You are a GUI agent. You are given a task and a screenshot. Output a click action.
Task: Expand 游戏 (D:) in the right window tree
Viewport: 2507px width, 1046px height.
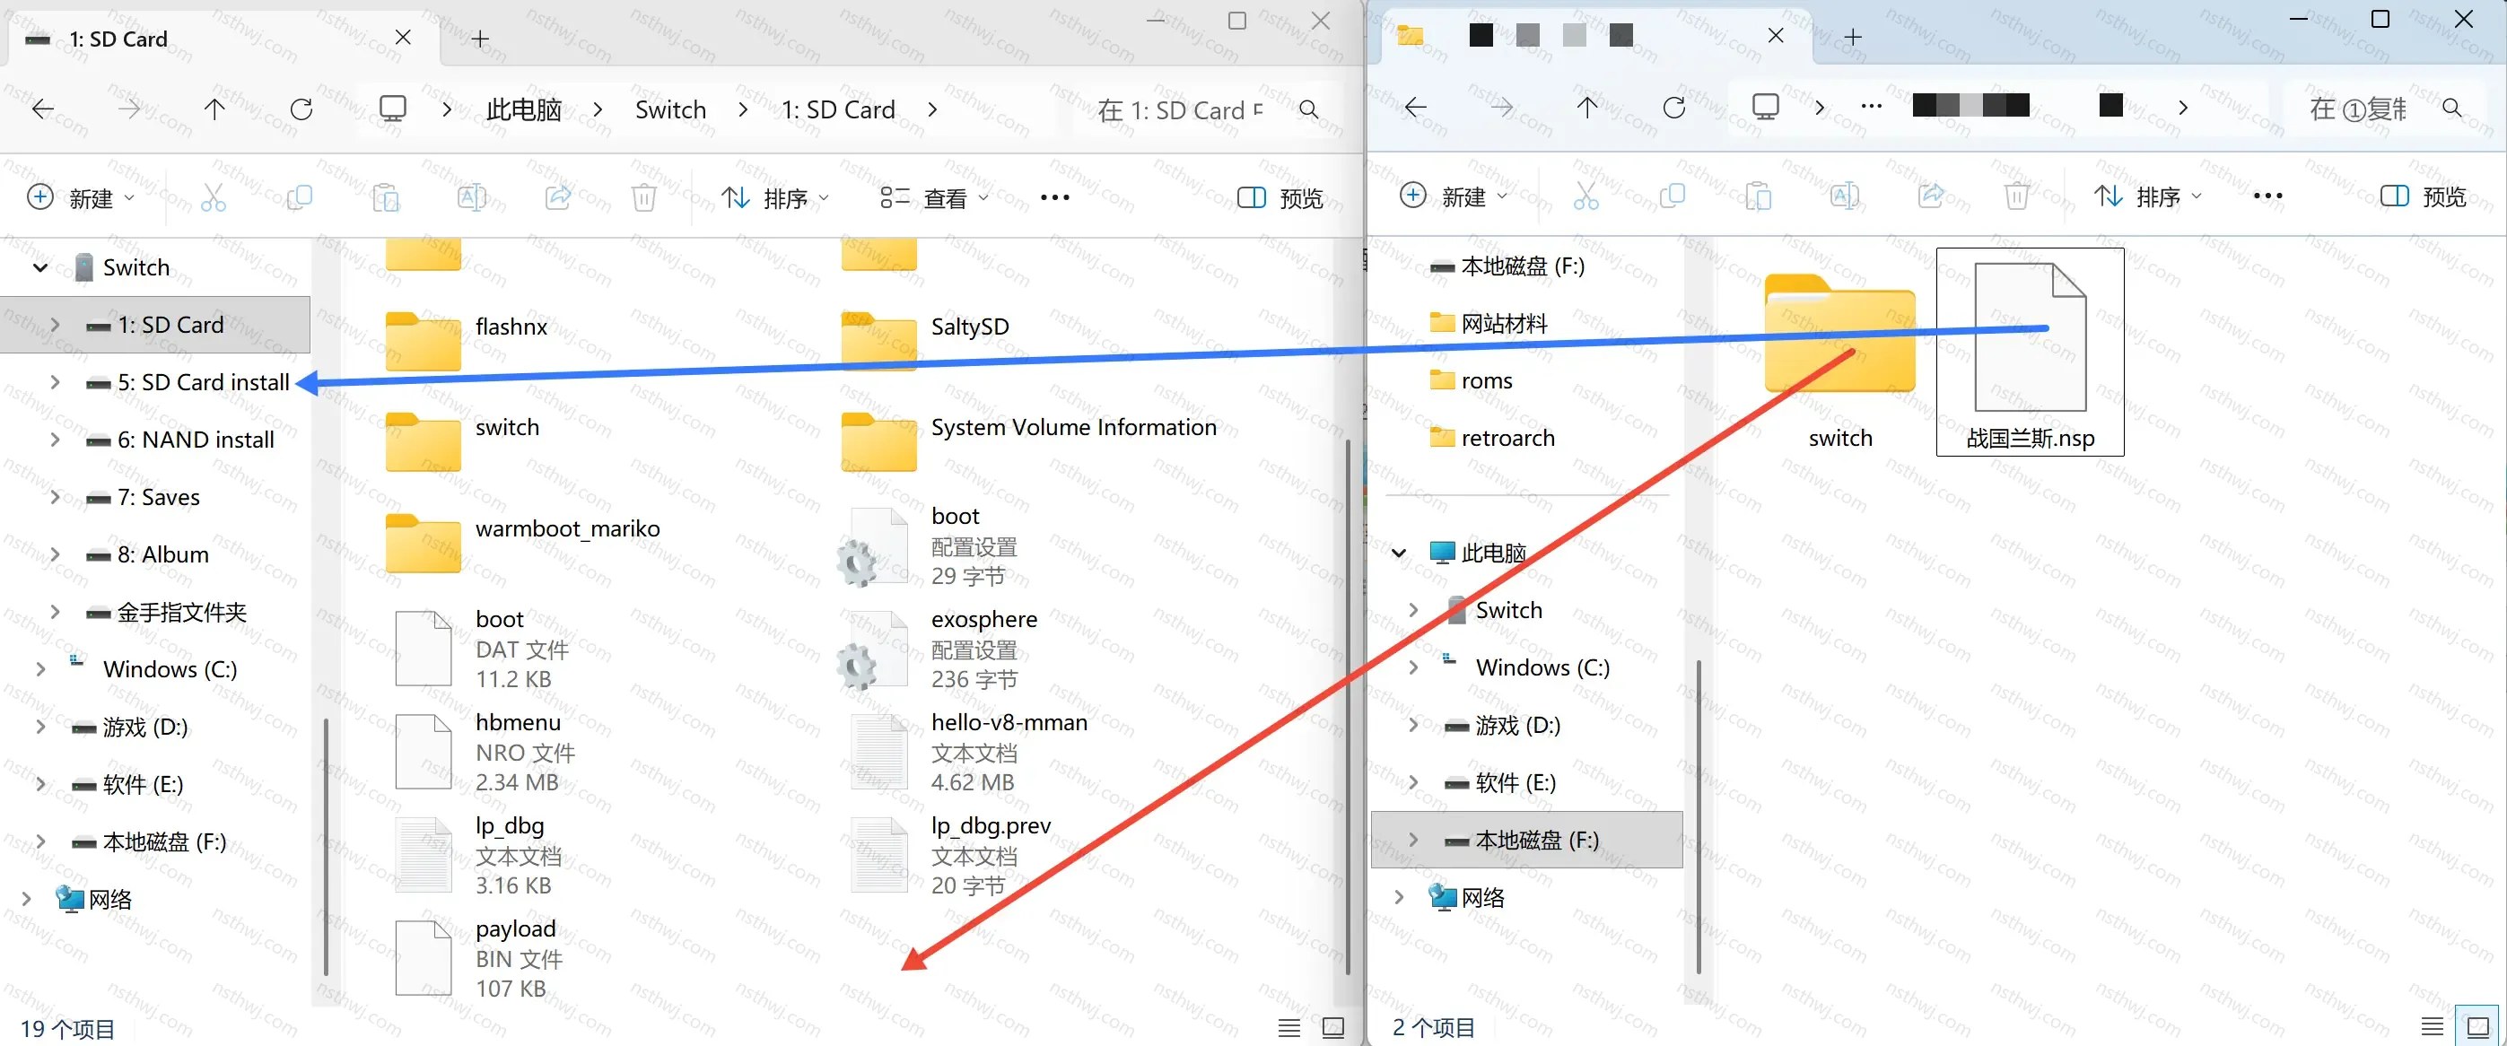1414,725
